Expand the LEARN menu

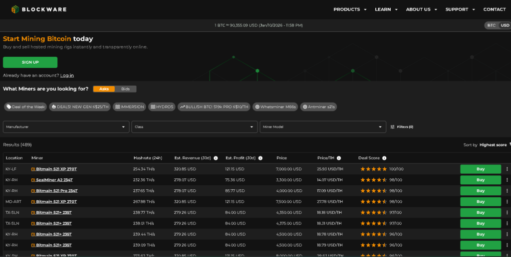click(x=386, y=9)
